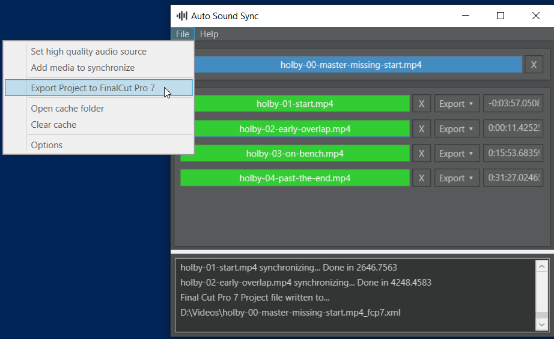Click the log panel scrollbar thumb
The height and width of the screenshot is (339, 554).
tap(541, 315)
